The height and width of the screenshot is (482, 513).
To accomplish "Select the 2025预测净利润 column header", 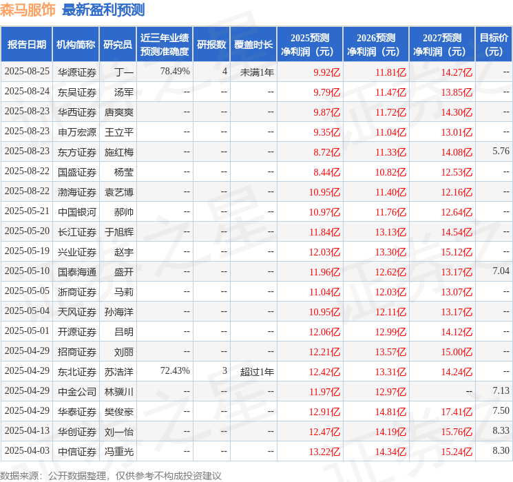I will [x=309, y=45].
